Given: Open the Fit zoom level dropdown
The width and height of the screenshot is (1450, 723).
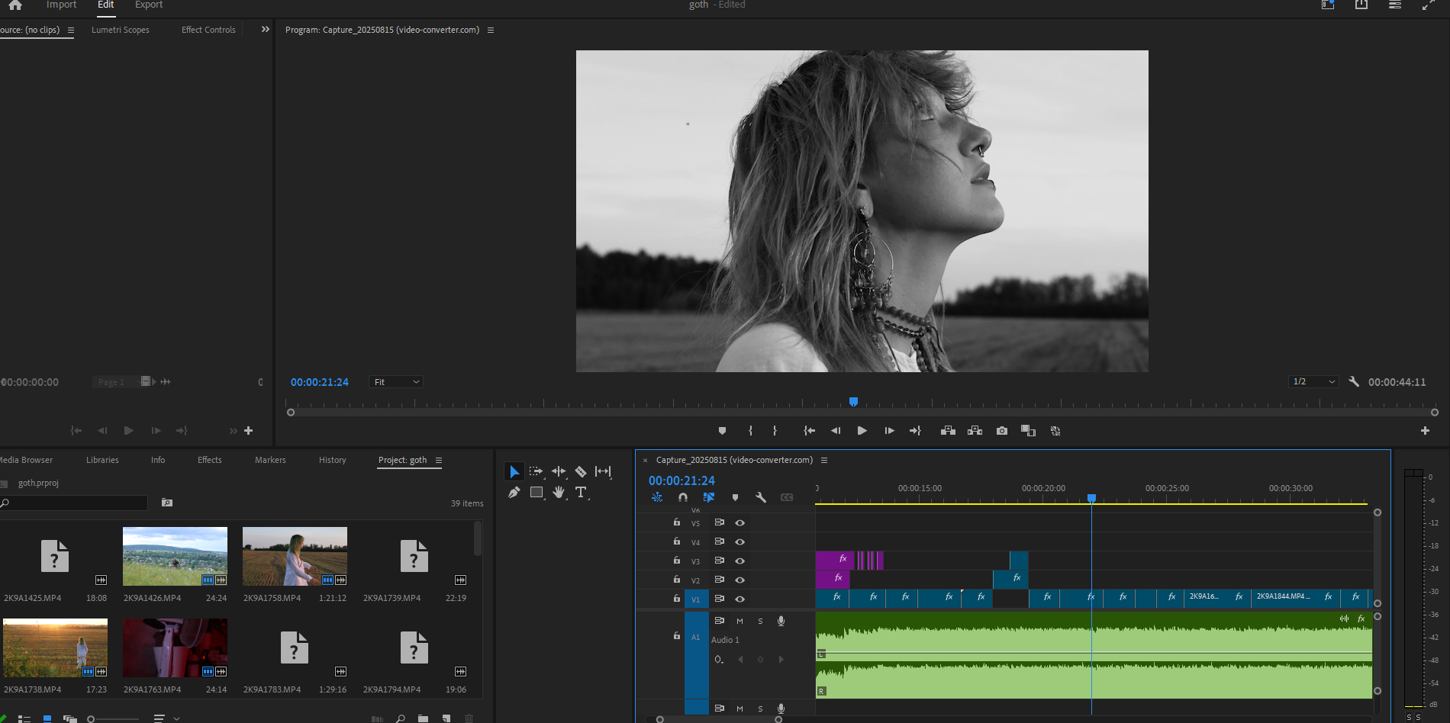Looking at the screenshot, I should pyautogui.click(x=396, y=382).
